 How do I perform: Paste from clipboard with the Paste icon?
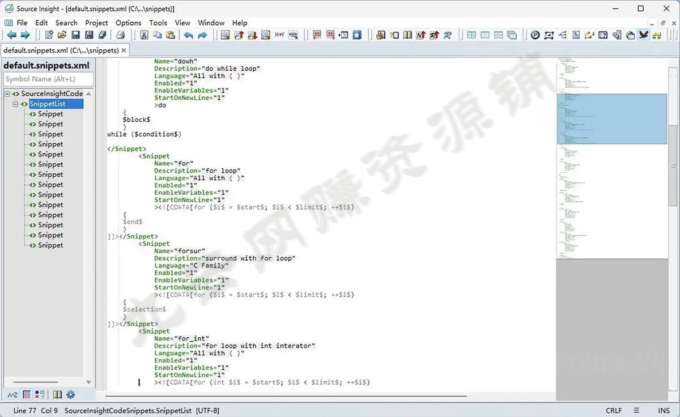[x=170, y=35]
